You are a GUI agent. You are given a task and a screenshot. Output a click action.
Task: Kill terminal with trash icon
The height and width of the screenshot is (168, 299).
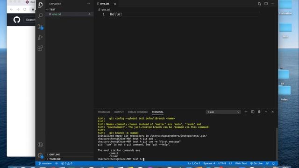click(x=259, y=112)
